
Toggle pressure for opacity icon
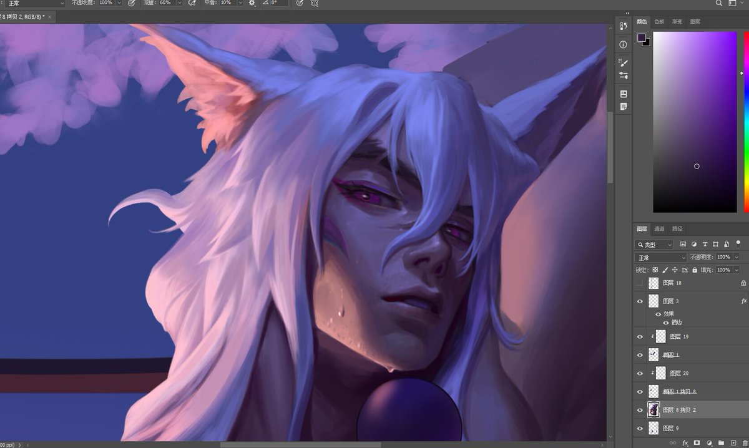pyautogui.click(x=132, y=3)
